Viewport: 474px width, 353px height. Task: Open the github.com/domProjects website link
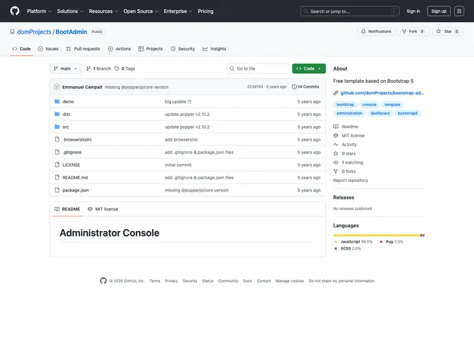point(382,93)
